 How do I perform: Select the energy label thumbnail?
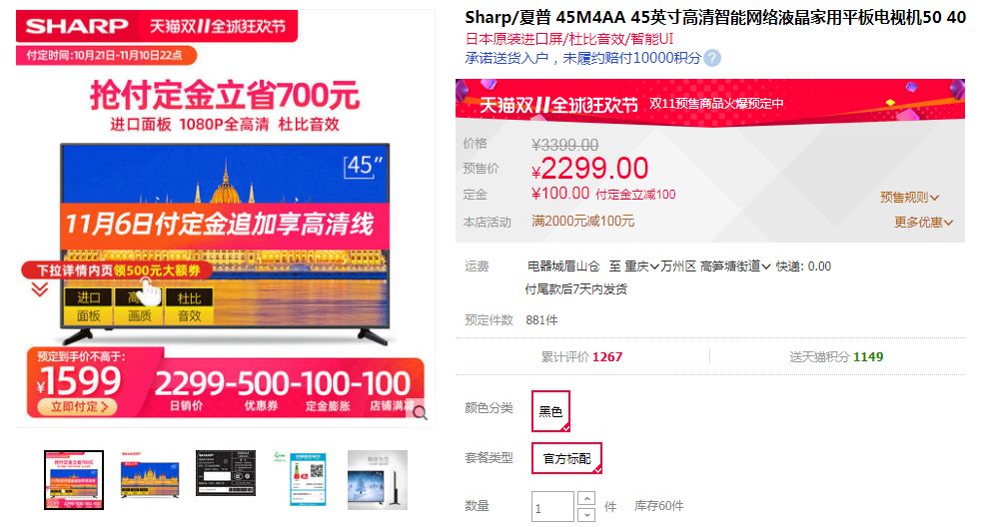pyautogui.click(x=302, y=480)
